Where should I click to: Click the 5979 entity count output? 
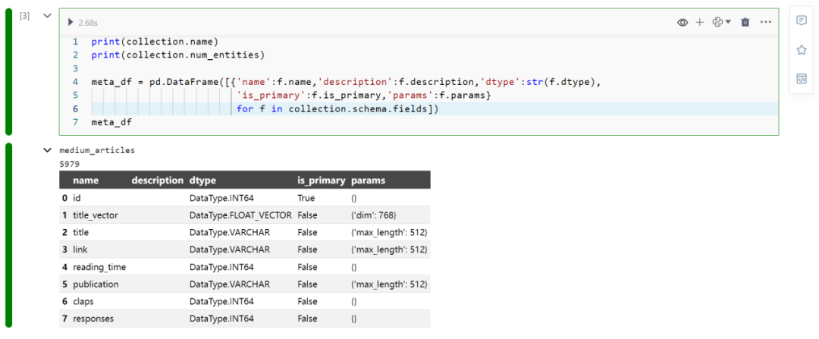click(x=70, y=164)
